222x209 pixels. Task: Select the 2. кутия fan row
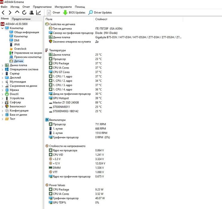[x=113, y=133]
